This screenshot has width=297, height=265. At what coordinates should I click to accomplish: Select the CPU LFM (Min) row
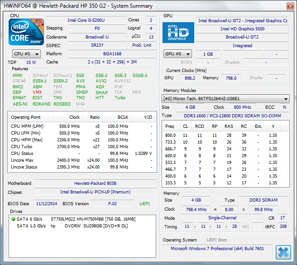82,133
